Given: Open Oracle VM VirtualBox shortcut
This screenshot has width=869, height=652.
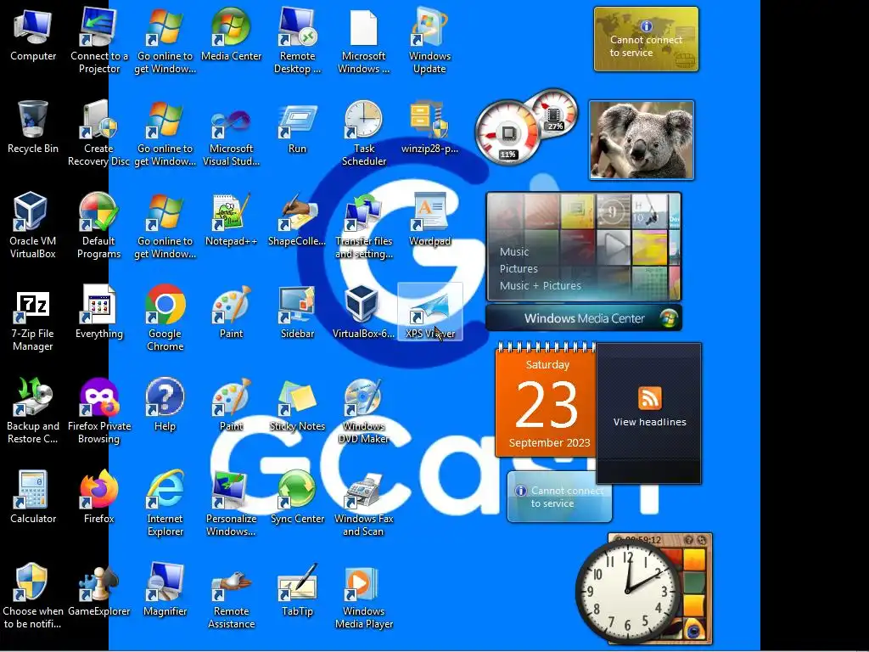Looking at the screenshot, I should click(33, 224).
